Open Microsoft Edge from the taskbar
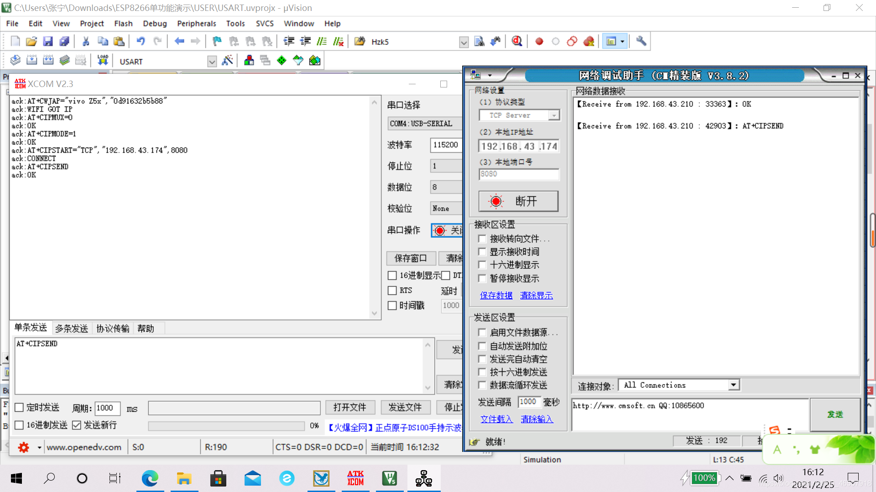 click(150, 478)
